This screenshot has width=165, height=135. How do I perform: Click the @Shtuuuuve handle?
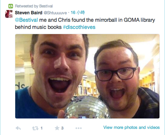point(55,13)
